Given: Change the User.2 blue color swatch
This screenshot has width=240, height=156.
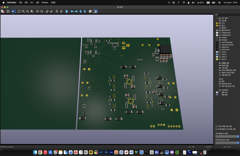Looking at the screenshot, I should (x=217, y=54).
